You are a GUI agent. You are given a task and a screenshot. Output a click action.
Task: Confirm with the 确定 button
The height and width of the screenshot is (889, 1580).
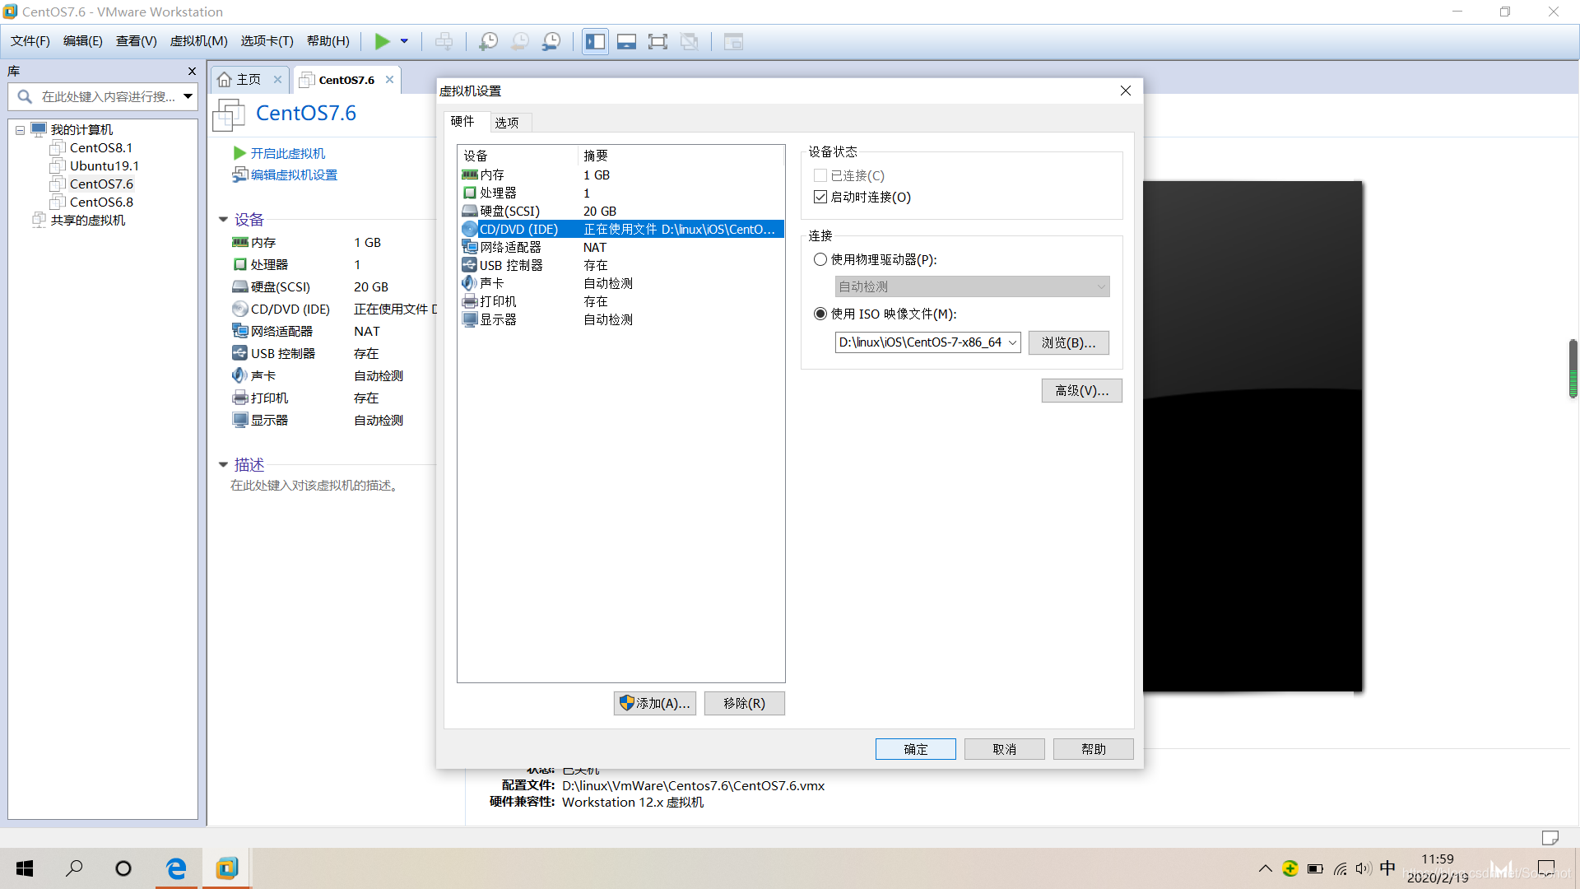pos(916,750)
